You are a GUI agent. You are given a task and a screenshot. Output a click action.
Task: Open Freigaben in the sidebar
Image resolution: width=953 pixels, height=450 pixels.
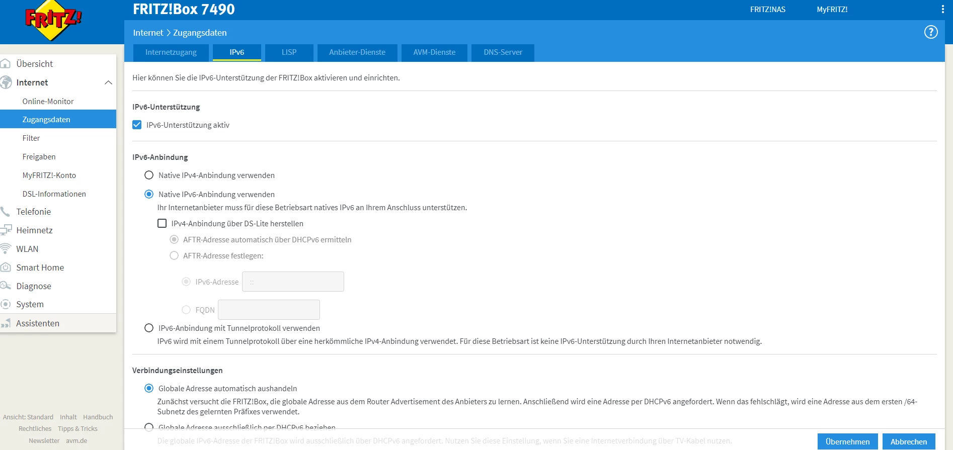39,156
